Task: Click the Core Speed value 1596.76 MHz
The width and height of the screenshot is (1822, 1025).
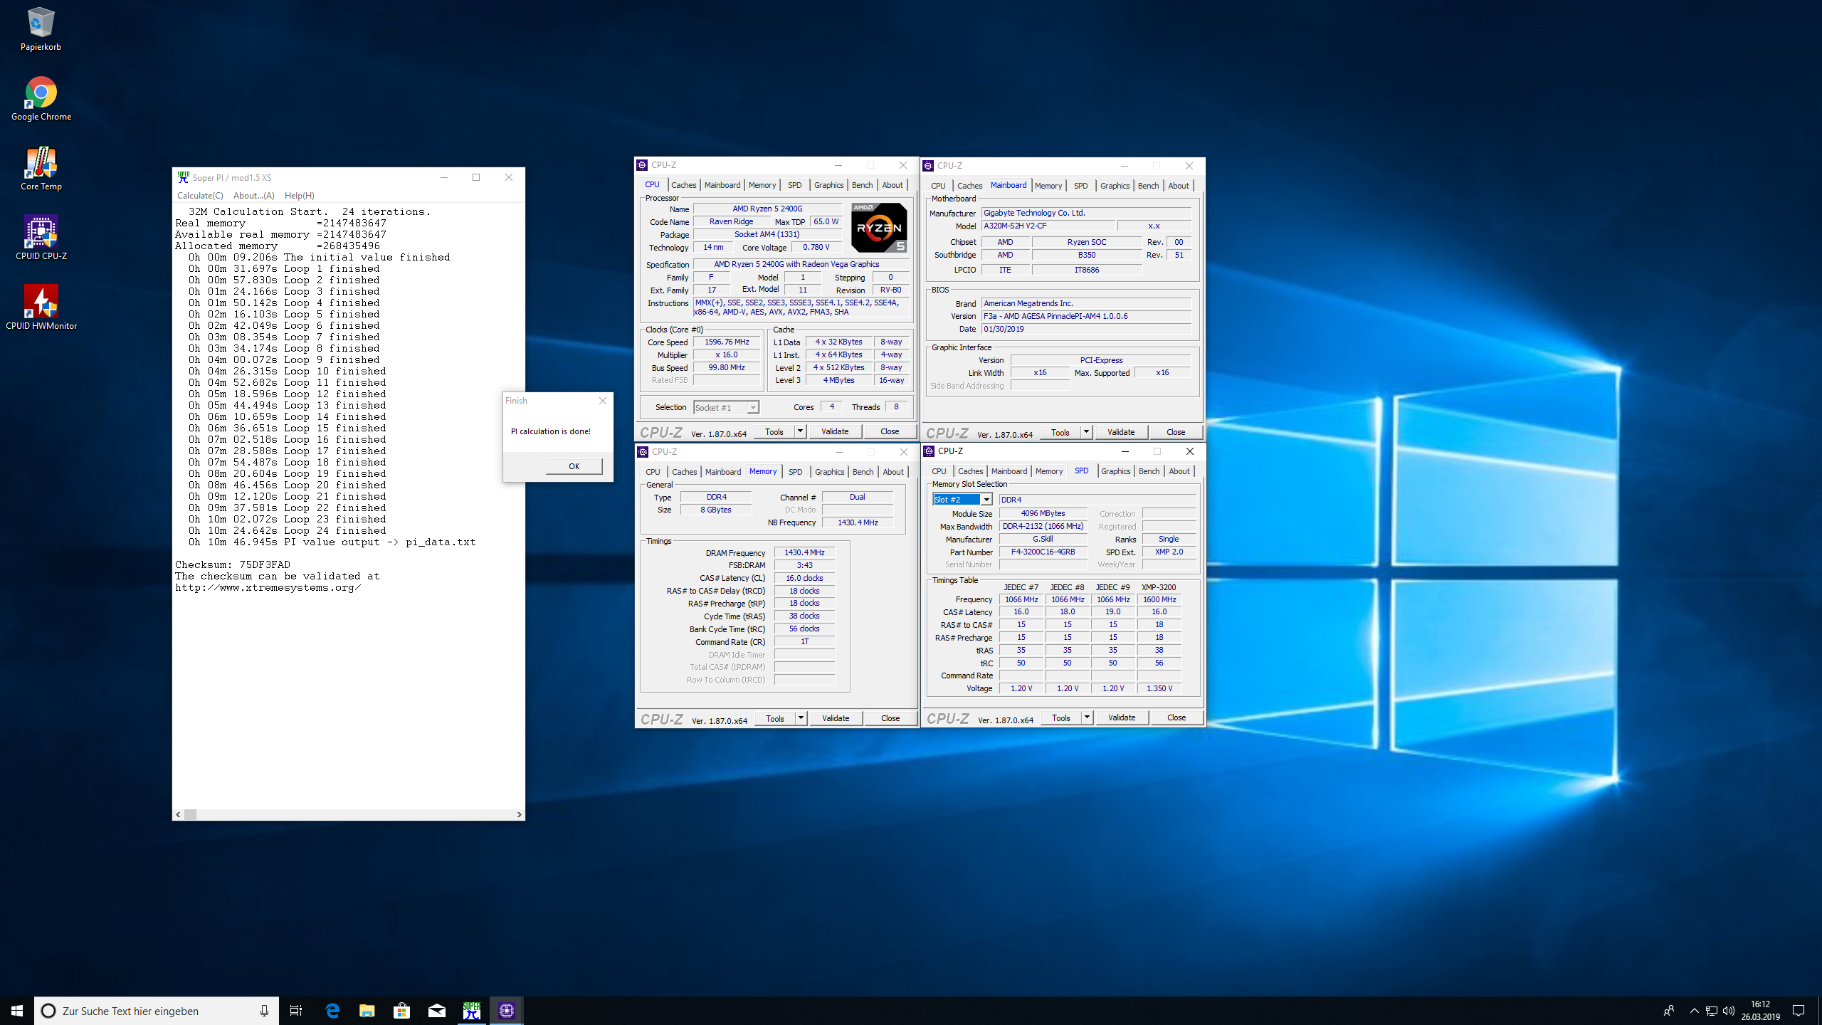Action: (x=727, y=342)
